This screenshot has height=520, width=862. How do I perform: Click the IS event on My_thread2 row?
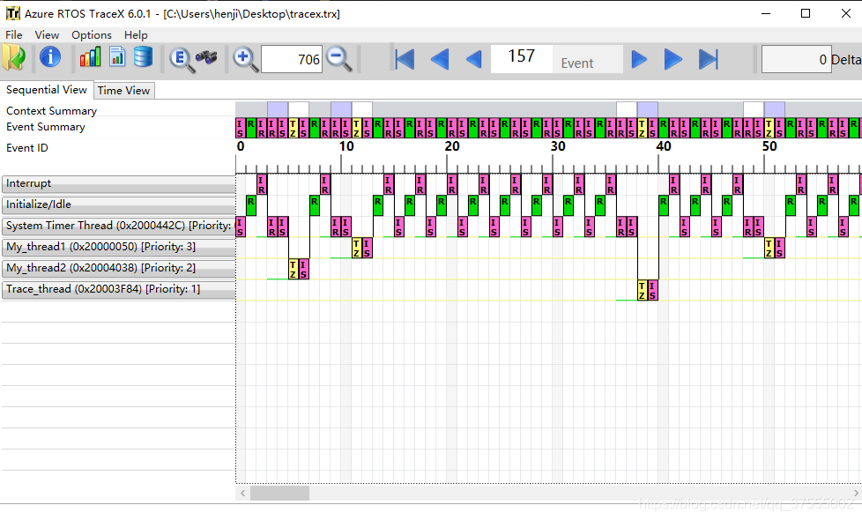tap(303, 269)
